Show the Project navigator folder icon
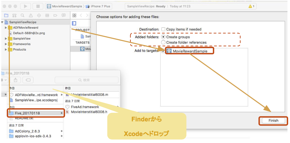Viewport: 290px width, 143px height. tap(6, 15)
